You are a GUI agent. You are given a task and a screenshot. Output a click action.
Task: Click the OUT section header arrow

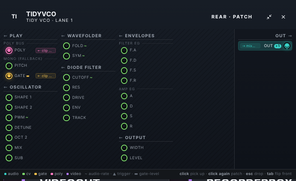pyautogui.click(x=290, y=36)
